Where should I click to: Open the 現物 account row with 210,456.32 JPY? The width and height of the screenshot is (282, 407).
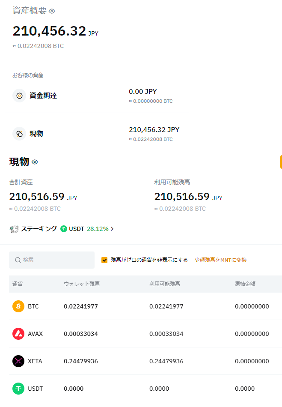(x=97, y=134)
